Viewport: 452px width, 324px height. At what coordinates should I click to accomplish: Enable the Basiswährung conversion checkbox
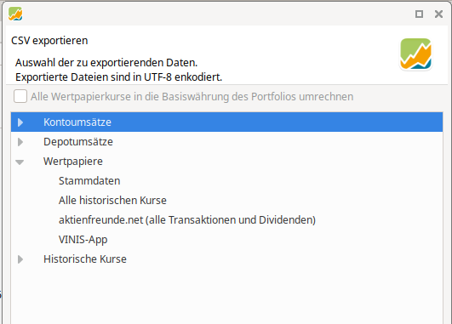pos(20,96)
